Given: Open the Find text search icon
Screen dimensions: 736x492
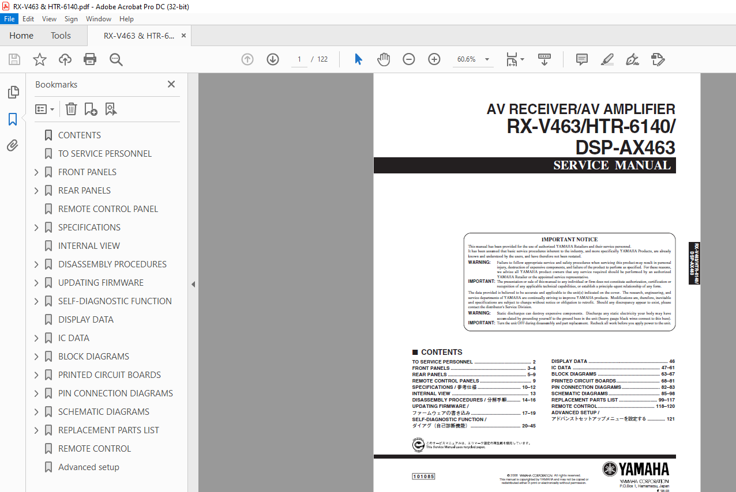Looking at the screenshot, I should tap(116, 59).
